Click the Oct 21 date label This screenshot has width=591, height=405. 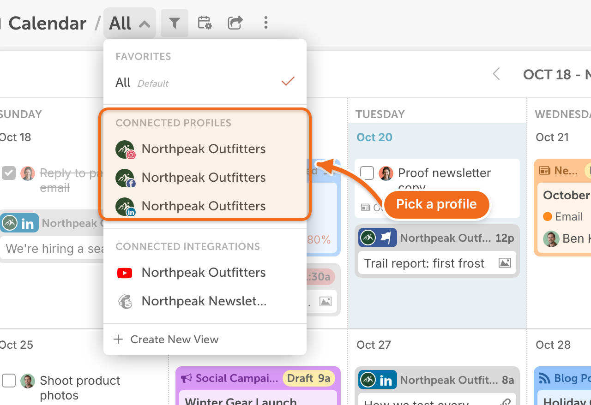click(552, 137)
